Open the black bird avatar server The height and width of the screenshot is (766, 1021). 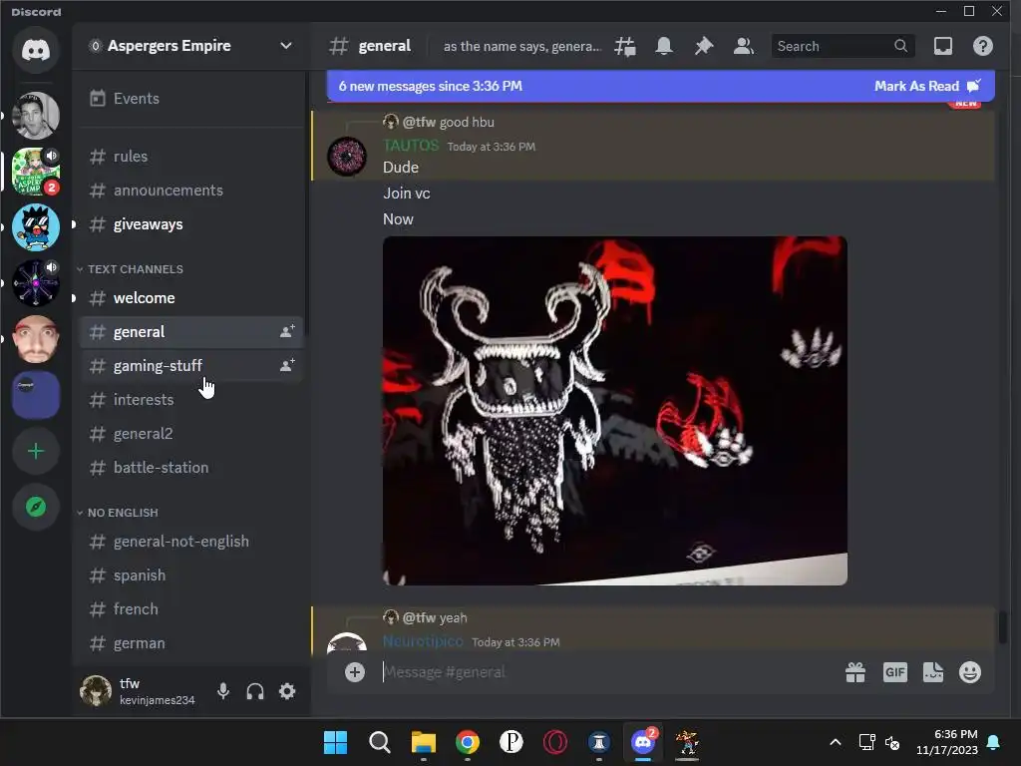click(x=36, y=227)
